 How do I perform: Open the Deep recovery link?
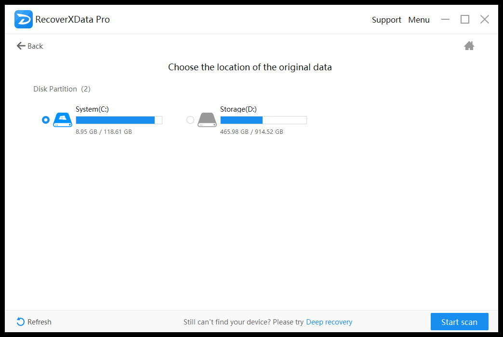[x=329, y=322]
